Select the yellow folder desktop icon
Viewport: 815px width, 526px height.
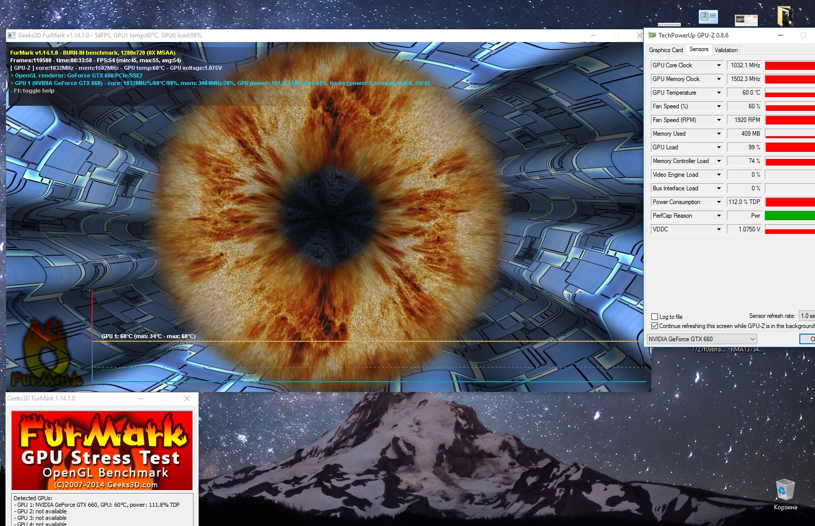point(785,16)
